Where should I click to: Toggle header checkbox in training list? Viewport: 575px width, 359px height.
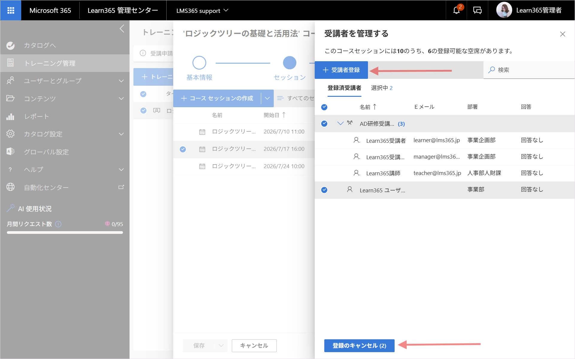(x=143, y=94)
